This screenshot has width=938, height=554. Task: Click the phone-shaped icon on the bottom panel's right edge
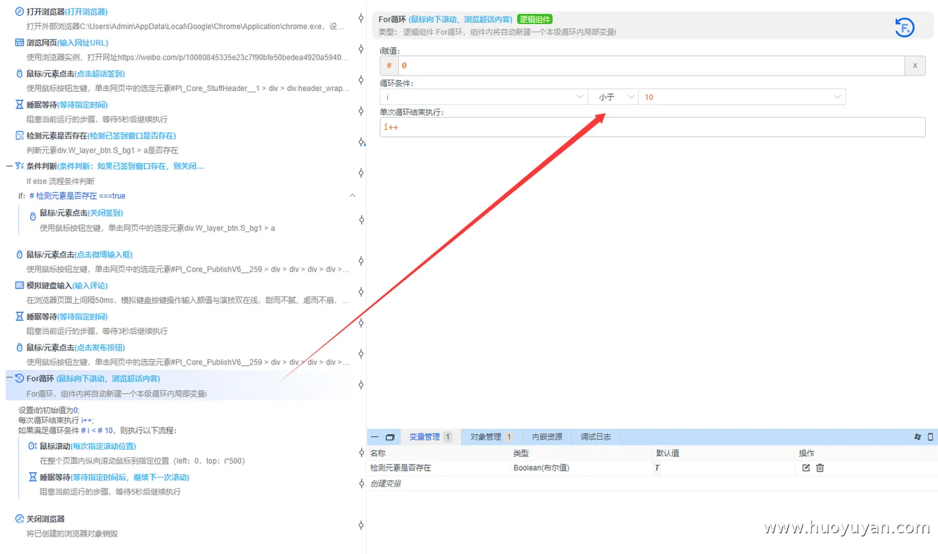[930, 437]
